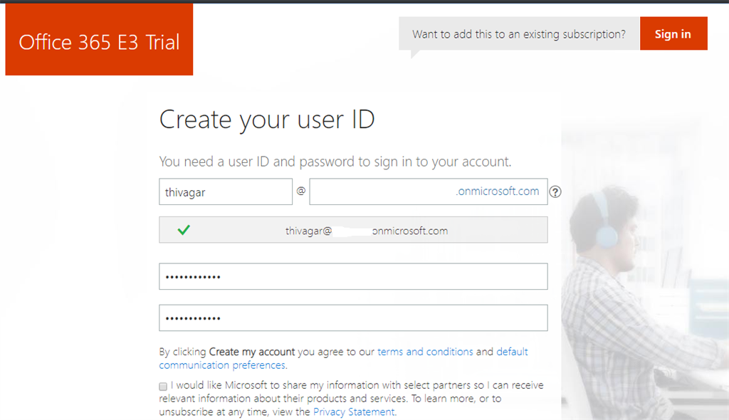Click the user ID confirmation bar
729x420 pixels.
[352, 230]
